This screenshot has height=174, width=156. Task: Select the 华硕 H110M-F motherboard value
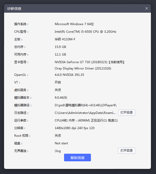coord(65,39)
